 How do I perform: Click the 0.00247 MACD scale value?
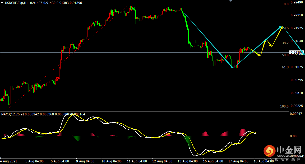coord(296,113)
